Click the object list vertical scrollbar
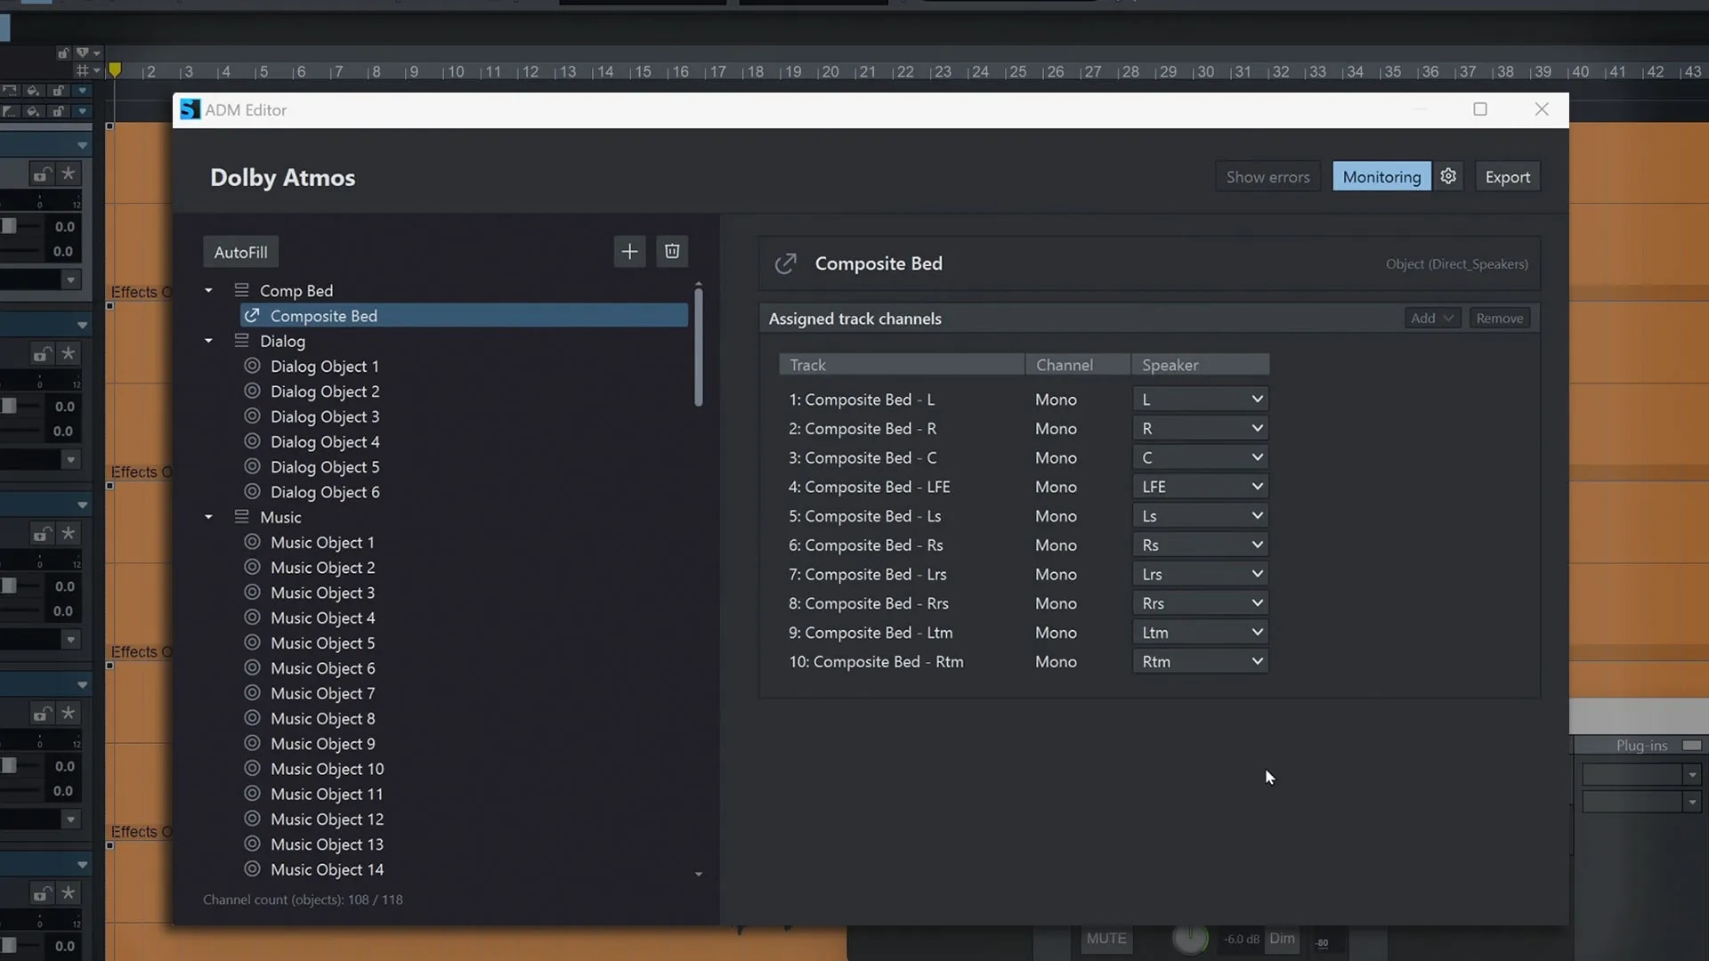Image resolution: width=1709 pixels, height=961 pixels. click(699, 347)
